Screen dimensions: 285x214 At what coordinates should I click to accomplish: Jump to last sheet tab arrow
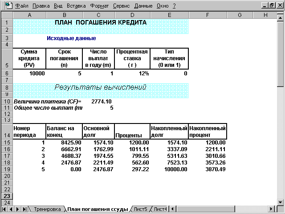tap(24, 209)
